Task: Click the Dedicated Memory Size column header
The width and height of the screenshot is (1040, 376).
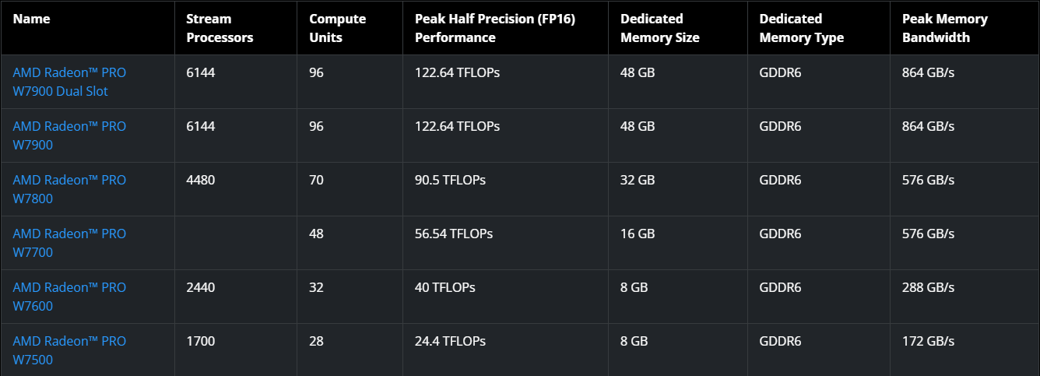Action: tap(659, 28)
